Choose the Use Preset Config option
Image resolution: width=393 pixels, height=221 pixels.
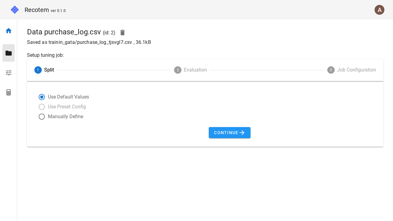point(42,107)
